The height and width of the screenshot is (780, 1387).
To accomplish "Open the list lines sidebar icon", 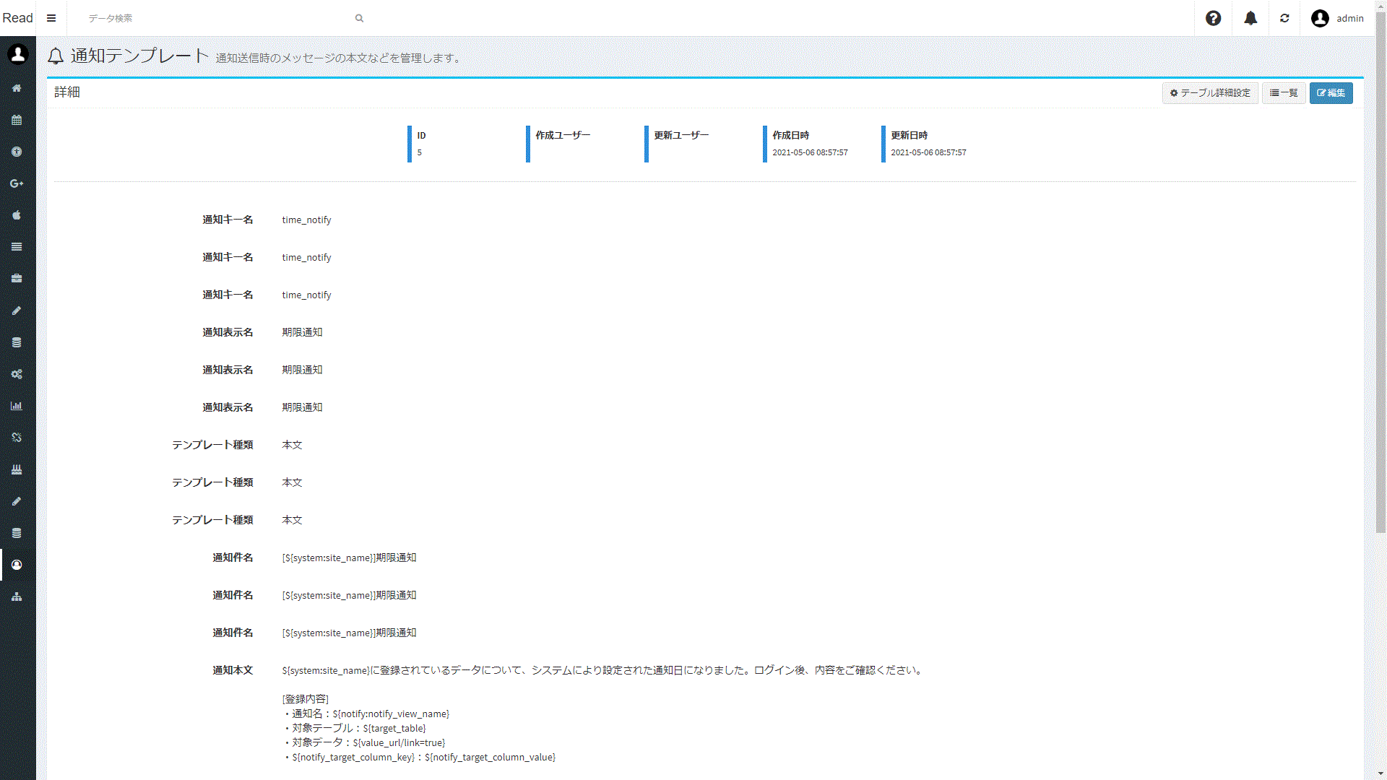I will 17,247.
